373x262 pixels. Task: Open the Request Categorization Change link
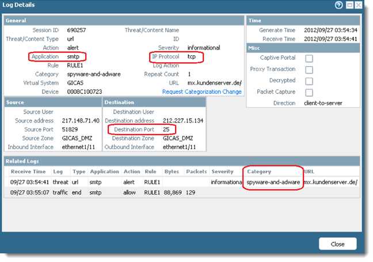click(x=201, y=92)
